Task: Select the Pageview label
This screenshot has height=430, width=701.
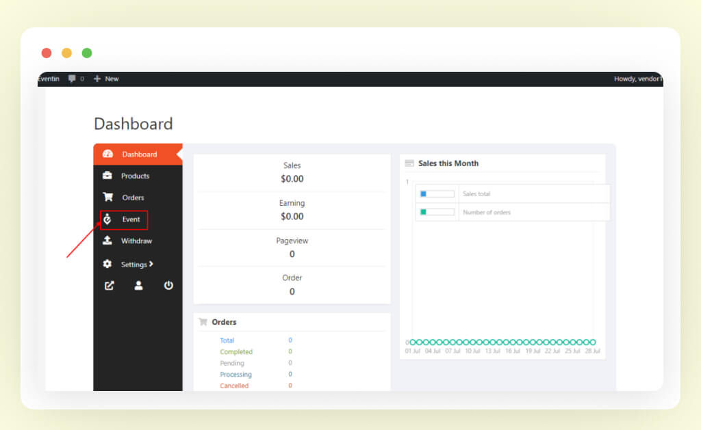Action: pos(292,241)
